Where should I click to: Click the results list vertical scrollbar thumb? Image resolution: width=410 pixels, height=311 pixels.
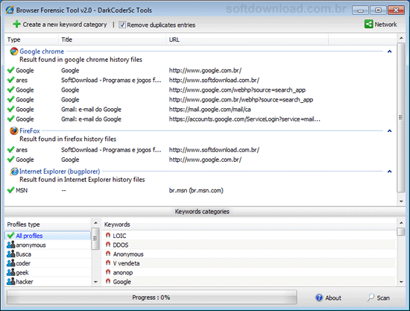click(x=400, y=117)
